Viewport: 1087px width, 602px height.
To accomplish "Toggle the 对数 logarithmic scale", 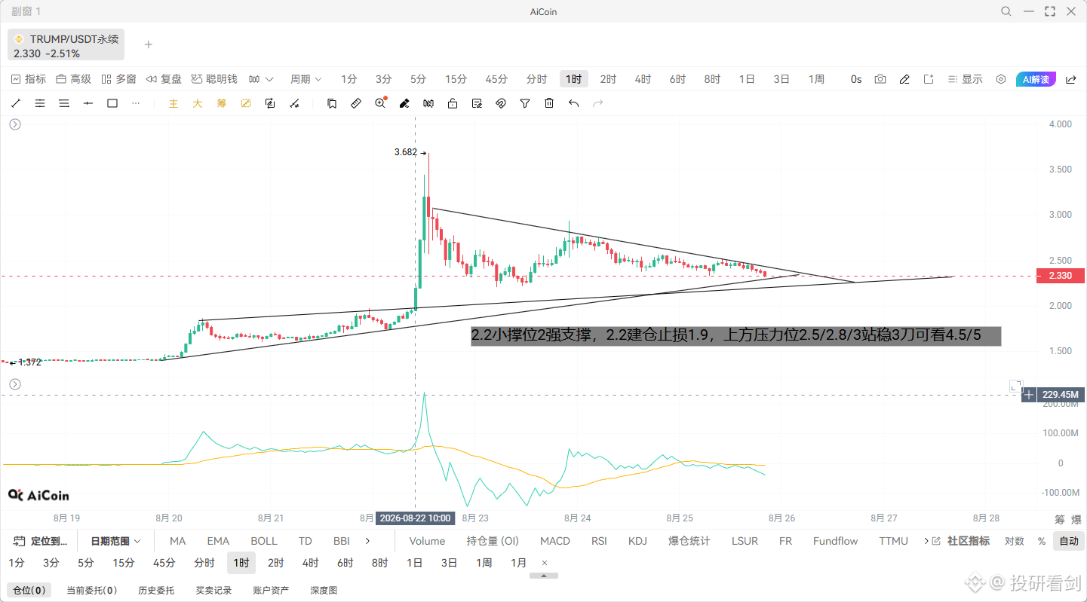I will click(1015, 541).
